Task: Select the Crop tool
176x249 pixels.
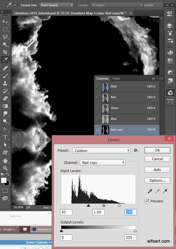Action: pos(5,52)
